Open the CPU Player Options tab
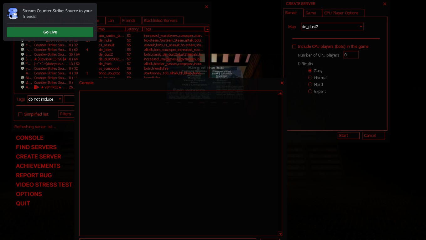This screenshot has width=426, height=240. click(x=344, y=13)
